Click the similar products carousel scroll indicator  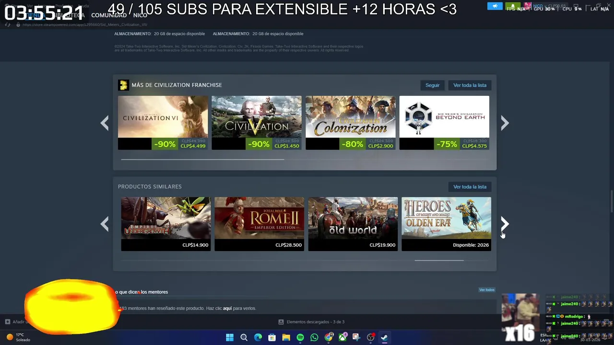pyautogui.click(x=439, y=261)
